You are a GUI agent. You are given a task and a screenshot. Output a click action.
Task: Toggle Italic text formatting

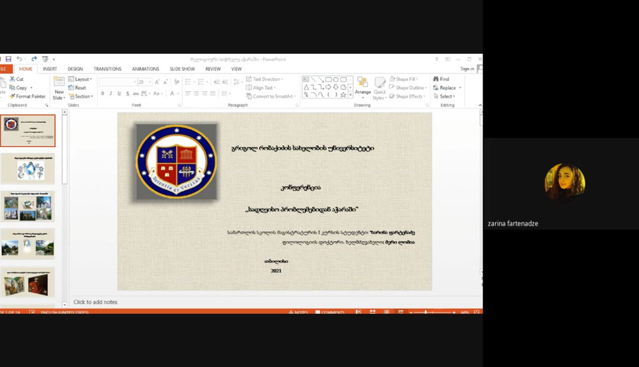111,93
